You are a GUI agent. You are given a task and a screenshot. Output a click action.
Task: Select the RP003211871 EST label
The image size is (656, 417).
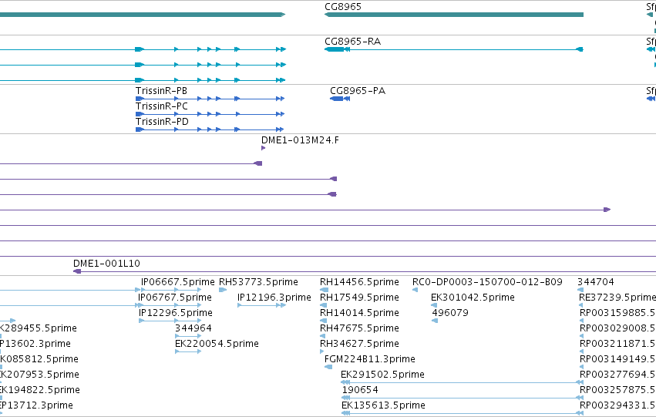coord(618,344)
